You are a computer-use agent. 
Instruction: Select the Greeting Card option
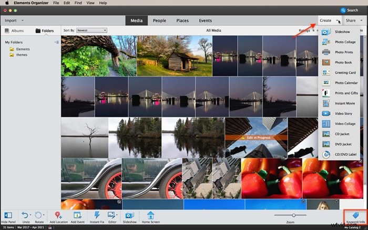click(x=339, y=72)
